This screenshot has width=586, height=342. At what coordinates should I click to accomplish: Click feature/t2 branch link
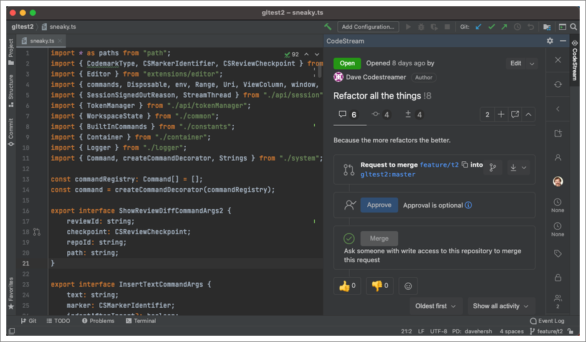tap(439, 164)
